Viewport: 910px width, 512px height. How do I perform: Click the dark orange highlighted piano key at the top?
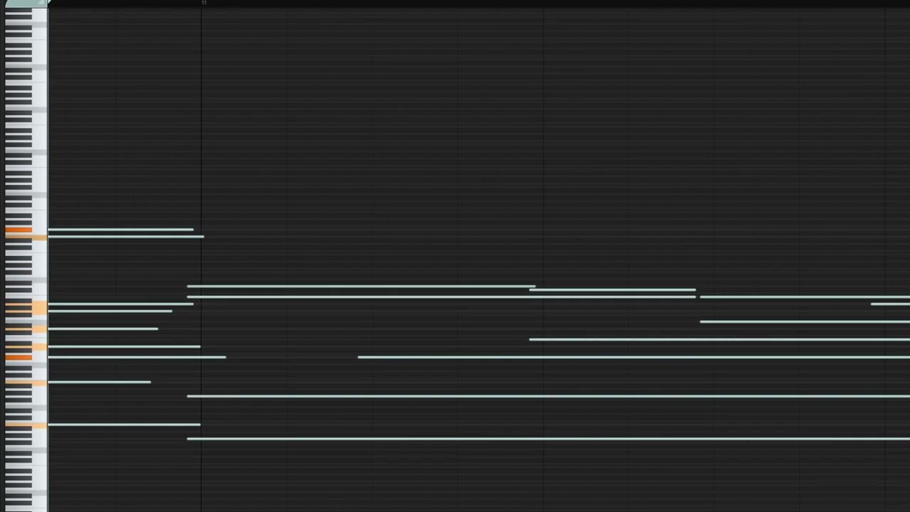coord(18,230)
